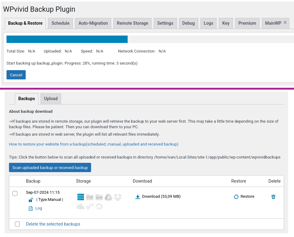View the Logs tab
294x237 pixels.
pos(208,23)
